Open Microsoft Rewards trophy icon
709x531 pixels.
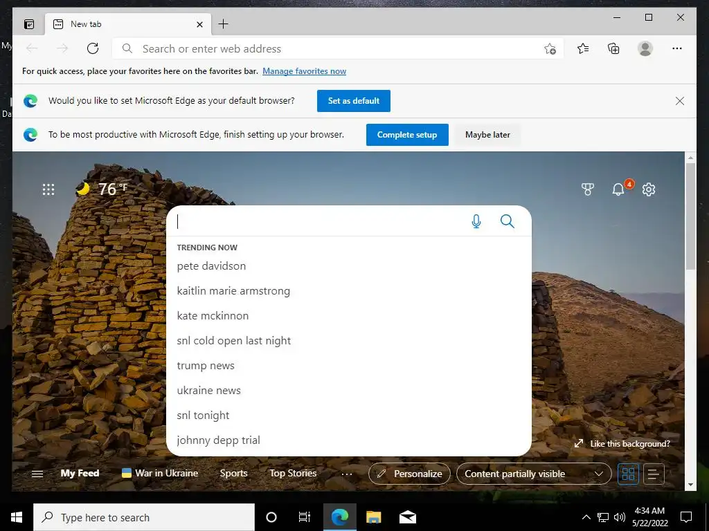pos(587,189)
